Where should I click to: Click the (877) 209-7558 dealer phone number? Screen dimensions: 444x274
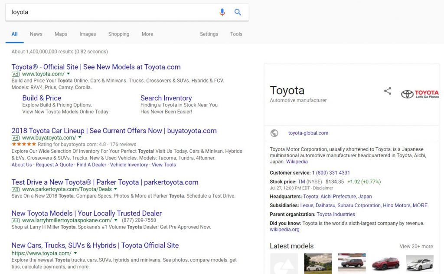pyautogui.click(x=139, y=221)
